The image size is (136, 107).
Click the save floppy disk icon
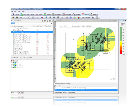pyautogui.click(x=17, y=18)
